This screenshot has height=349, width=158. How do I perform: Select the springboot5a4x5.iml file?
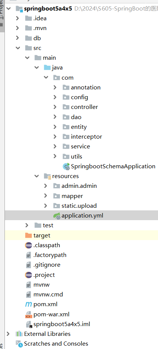coord(62,324)
